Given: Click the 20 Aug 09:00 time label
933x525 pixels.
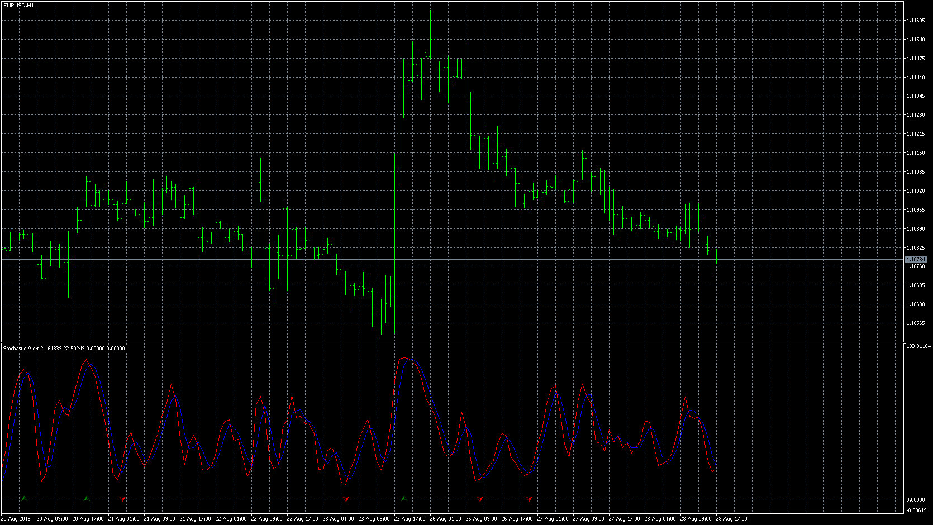Looking at the screenshot, I should (x=52, y=519).
